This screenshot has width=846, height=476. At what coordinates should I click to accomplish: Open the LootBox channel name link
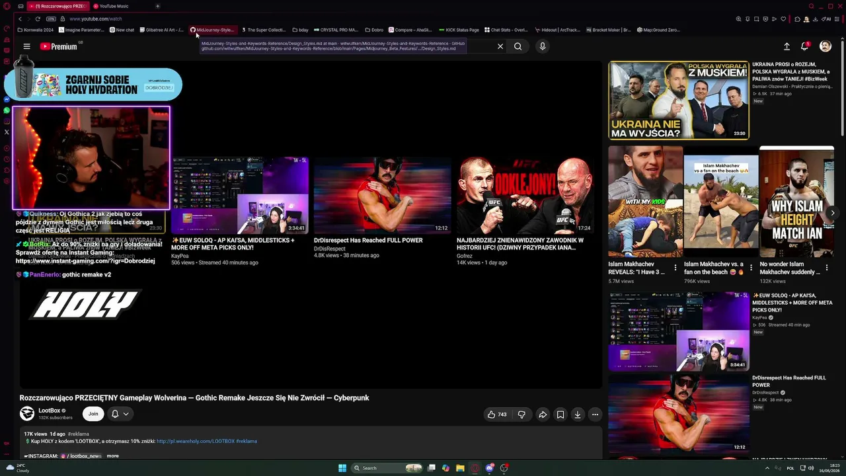point(50,411)
